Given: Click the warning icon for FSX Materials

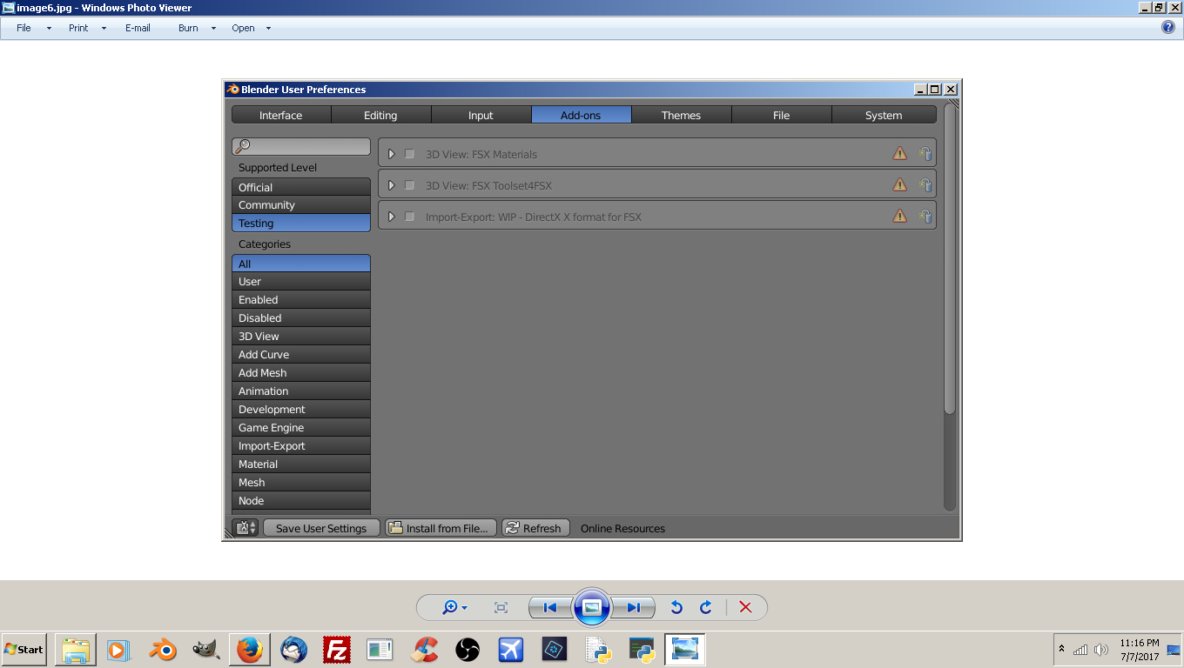Looking at the screenshot, I should [x=900, y=154].
